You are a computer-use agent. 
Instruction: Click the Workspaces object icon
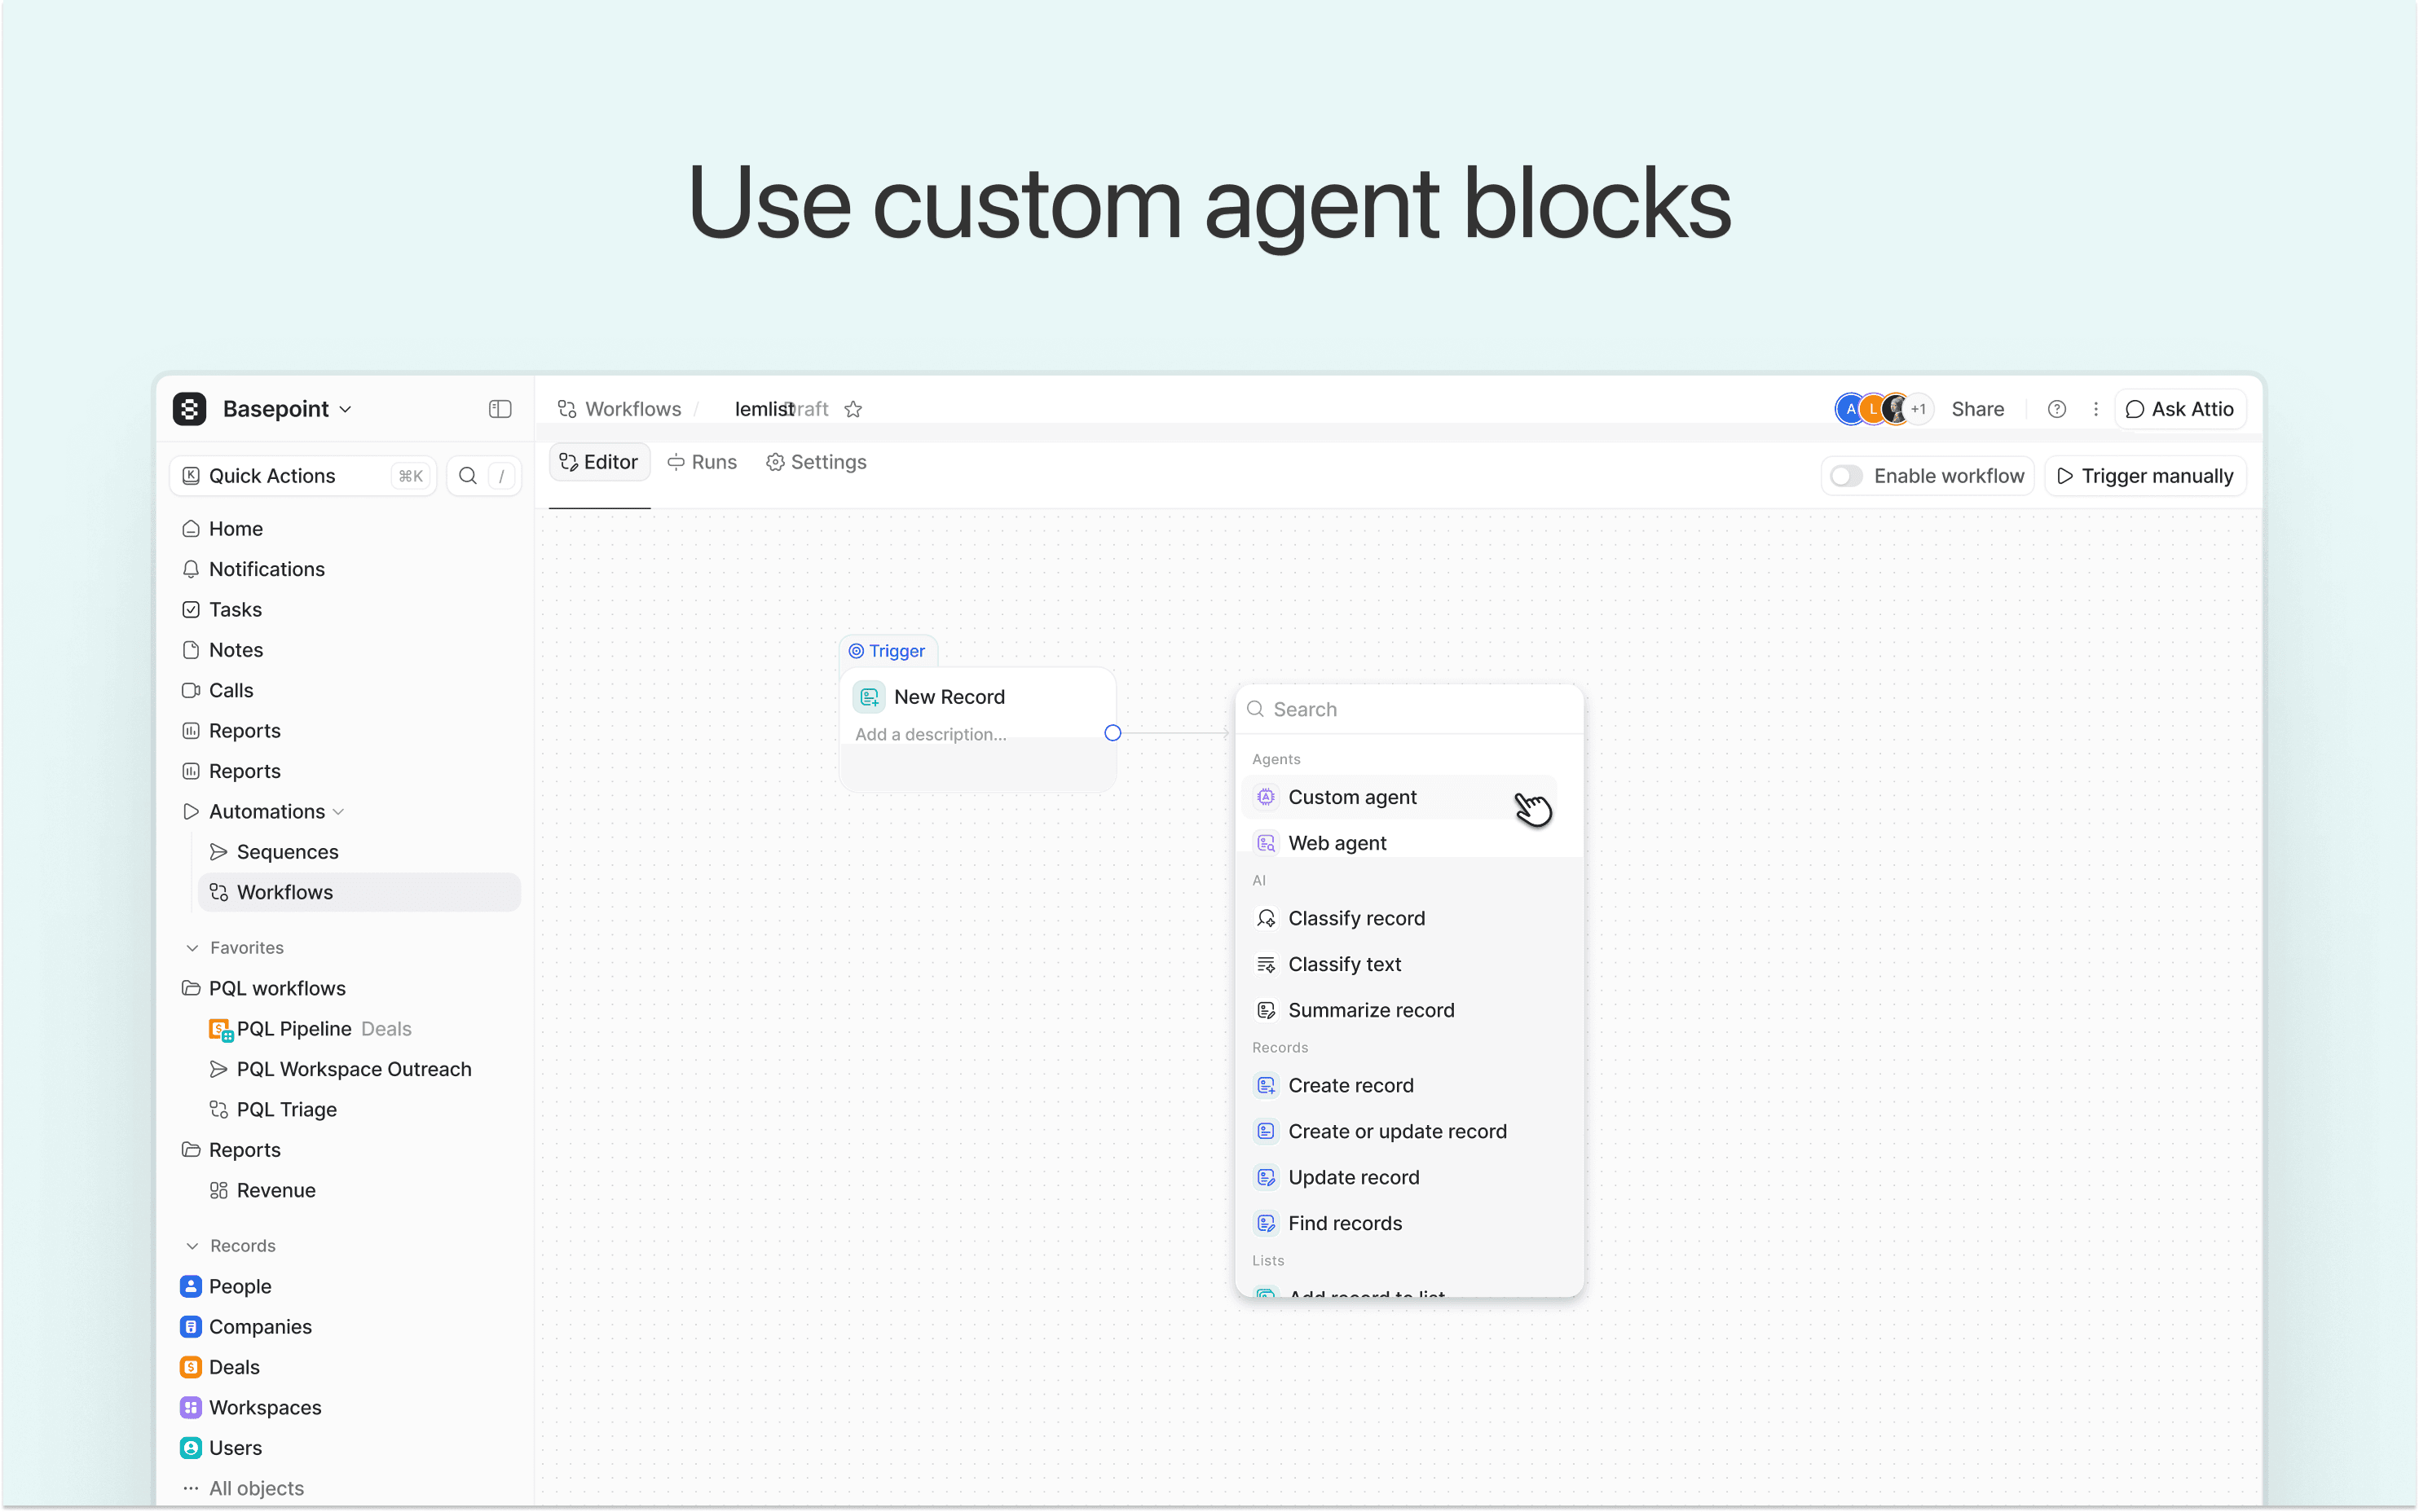[191, 1407]
